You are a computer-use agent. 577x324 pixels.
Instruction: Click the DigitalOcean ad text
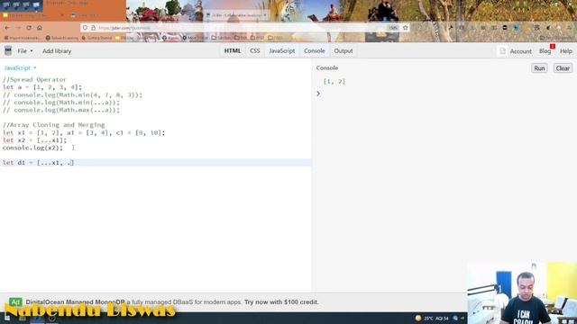pos(172,302)
